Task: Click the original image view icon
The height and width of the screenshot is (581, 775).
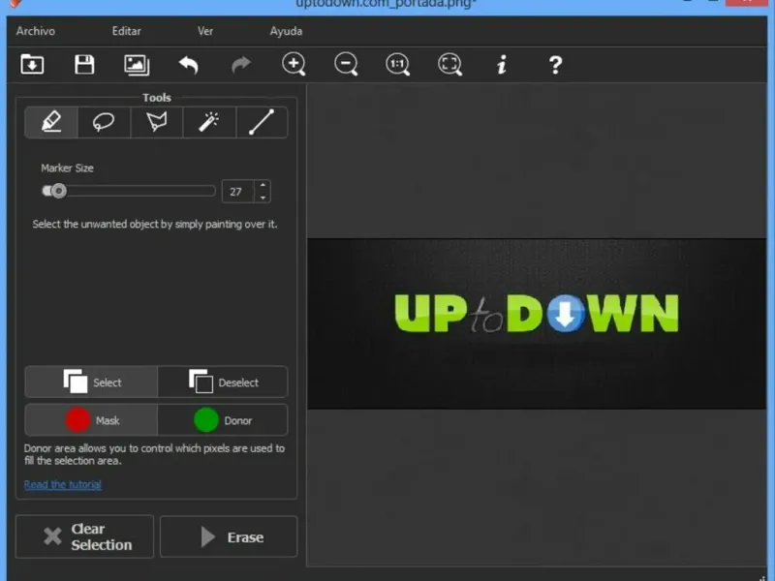Action: [137, 65]
